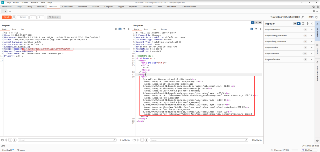320x152 pixels.
Task: Open Request search settings gear icon
Action: click(6, 140)
